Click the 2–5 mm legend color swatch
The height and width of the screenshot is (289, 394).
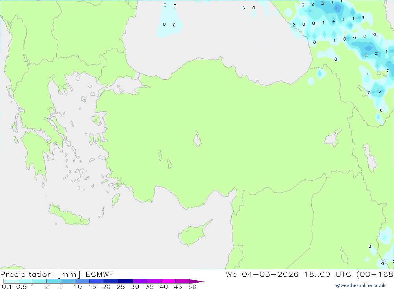(x=54, y=281)
